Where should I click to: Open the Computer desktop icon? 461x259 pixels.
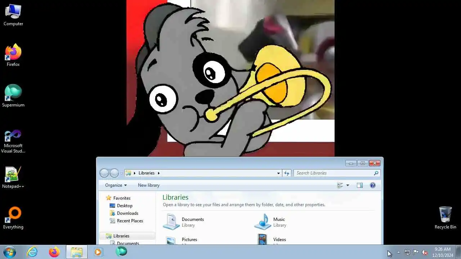(13, 15)
